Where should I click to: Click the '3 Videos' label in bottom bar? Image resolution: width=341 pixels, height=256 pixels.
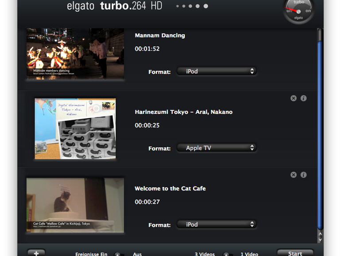(205, 254)
